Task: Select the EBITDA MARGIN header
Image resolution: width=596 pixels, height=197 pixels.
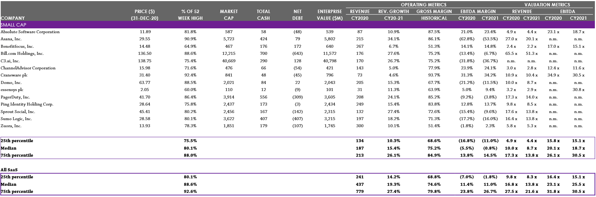Action: (478, 12)
